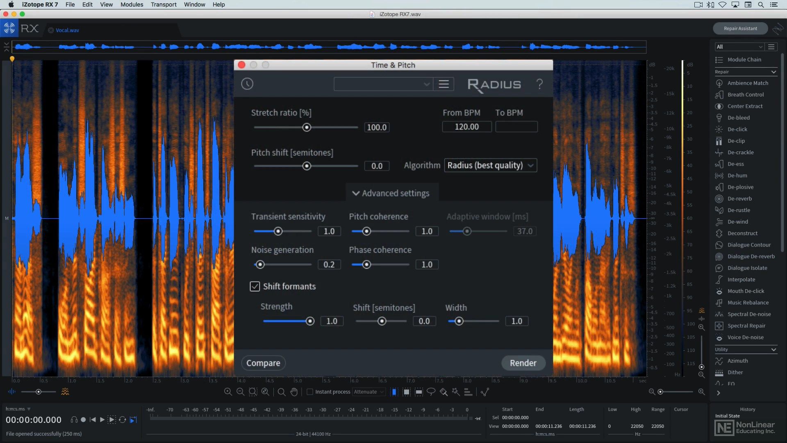This screenshot has width=787, height=443.
Task: Open the Time & Pitch preset history clock icon
Action: pos(247,84)
